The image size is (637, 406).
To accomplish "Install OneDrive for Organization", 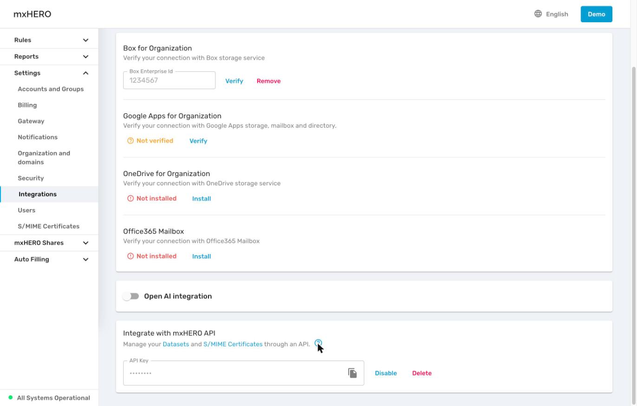I will pyautogui.click(x=201, y=198).
